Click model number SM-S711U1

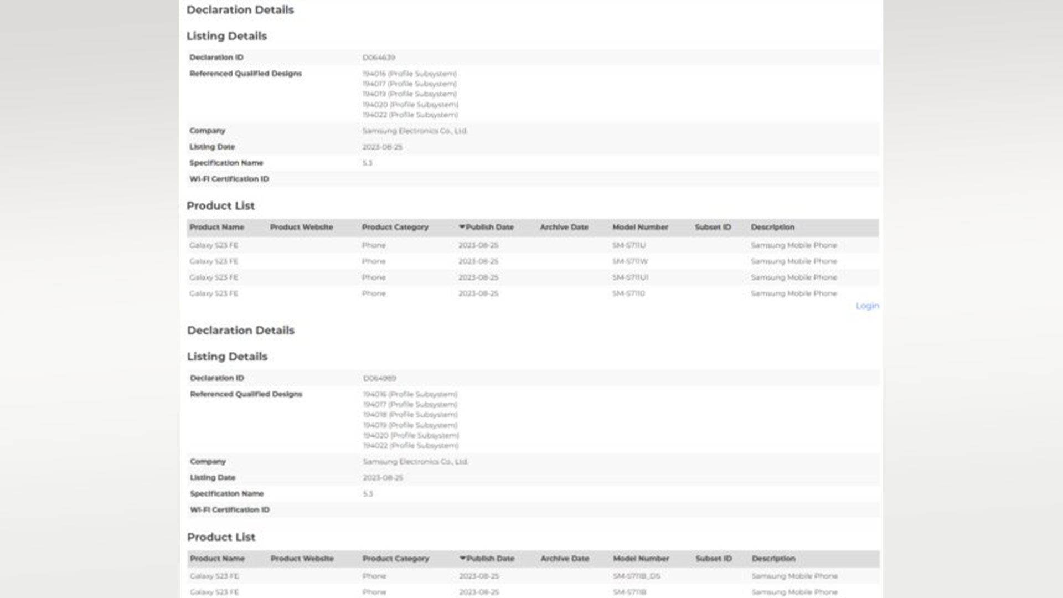coord(631,277)
